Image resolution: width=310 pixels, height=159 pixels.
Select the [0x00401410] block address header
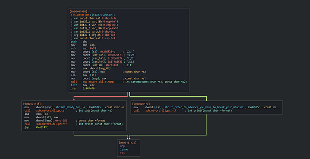coord(78,11)
